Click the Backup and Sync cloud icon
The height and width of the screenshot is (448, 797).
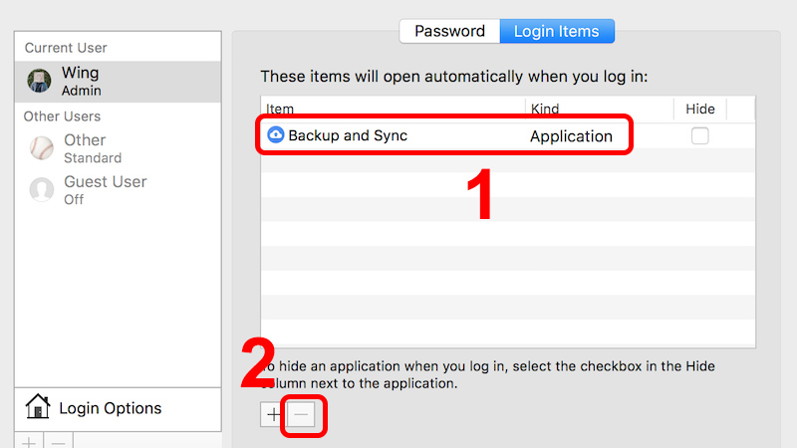(276, 135)
